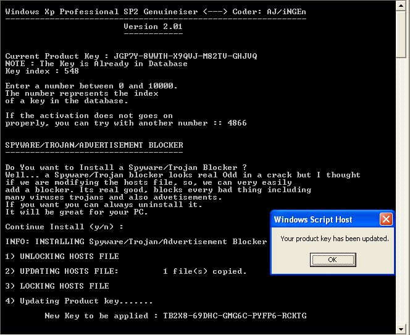This screenshot has height=335, width=410.
Task: Click the console vertical scrollbar thumb
Action: click(x=401, y=34)
